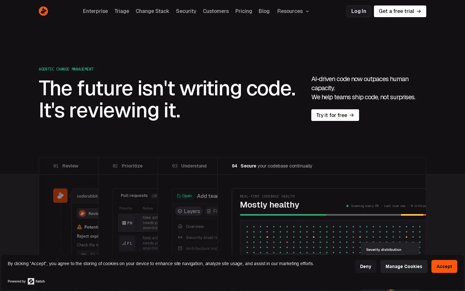
Task: Expand the Resources dropdown menu
Action: 293,11
